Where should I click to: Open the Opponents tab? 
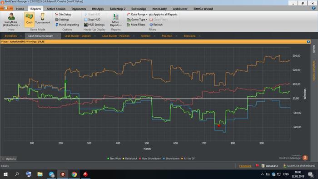click(79, 9)
